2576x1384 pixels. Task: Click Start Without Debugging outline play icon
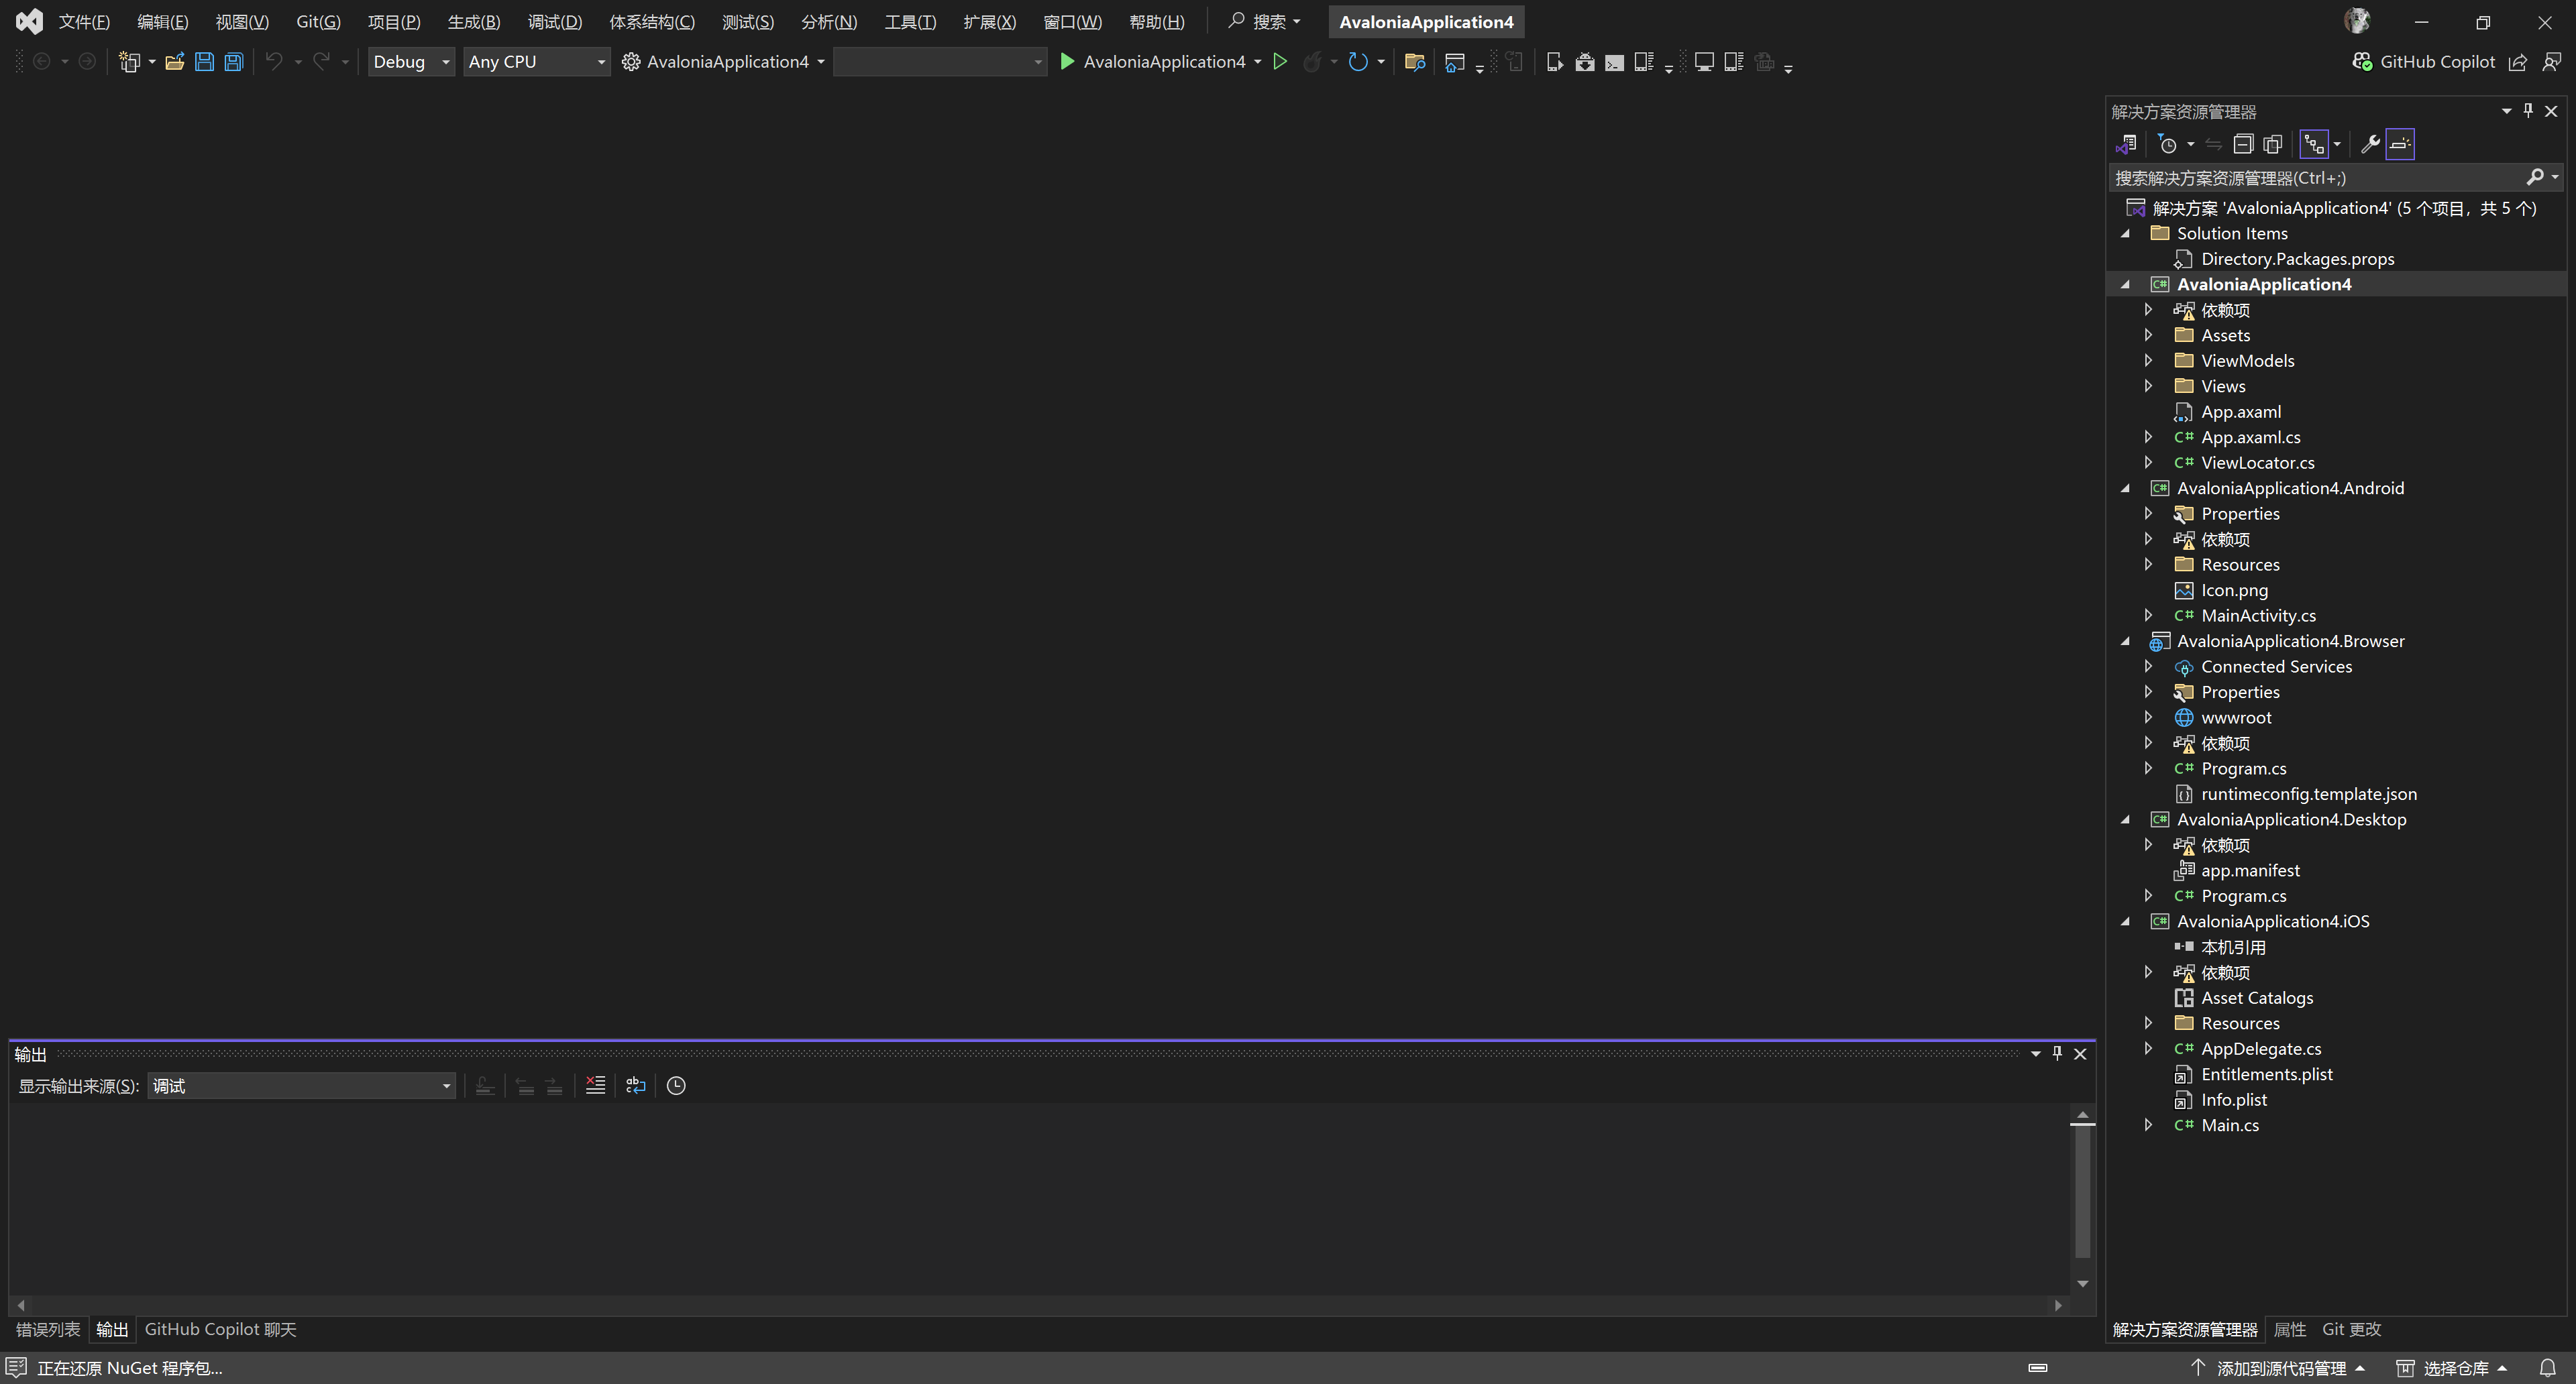coord(1279,62)
